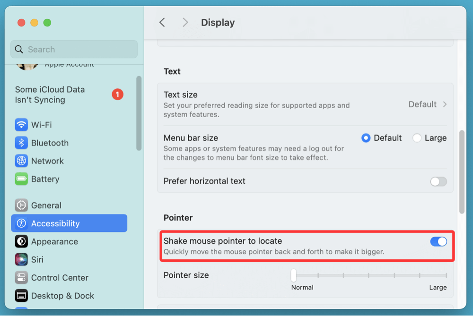Choose Default menu bar size radio button

[366, 137]
